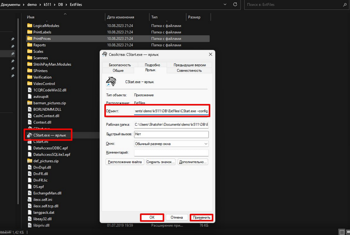Click the autoupdt file icon
Image resolution: width=350 pixels, height=235 pixels.
pos(29,97)
